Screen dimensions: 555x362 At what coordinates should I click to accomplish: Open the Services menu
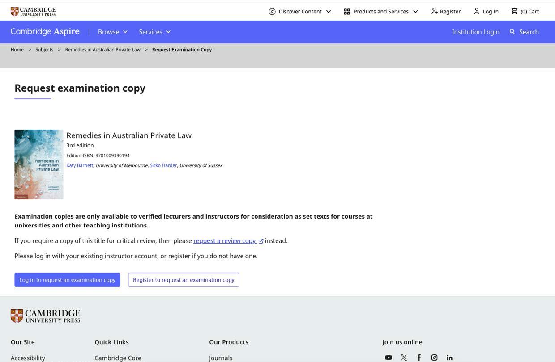[x=150, y=32]
